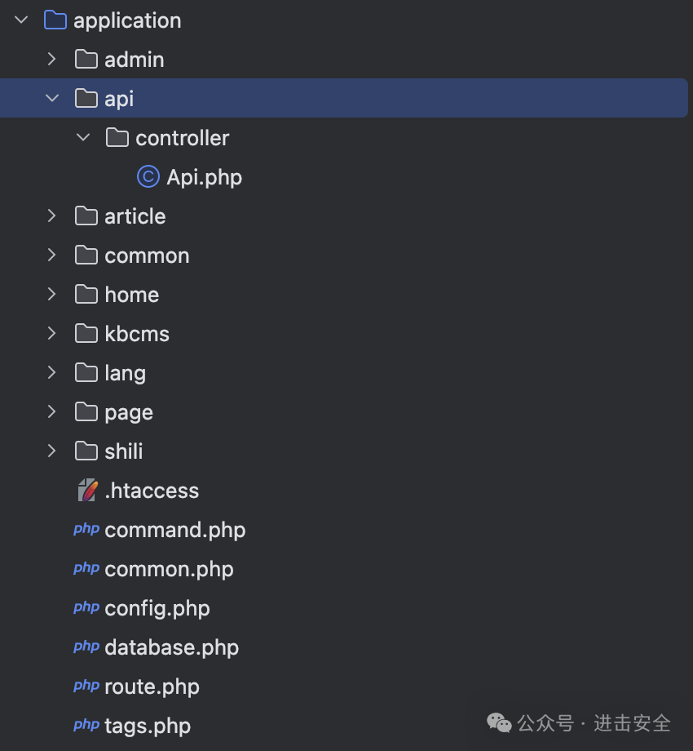The image size is (693, 751).
Task: Expand the shili folder
Action: tap(52, 451)
